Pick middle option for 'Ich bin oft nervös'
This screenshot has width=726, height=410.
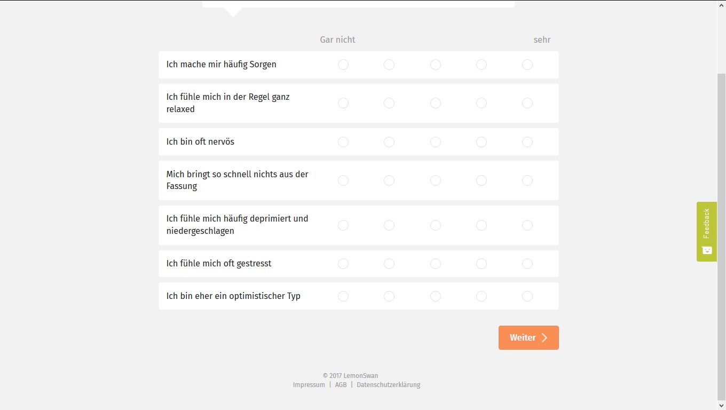click(436, 142)
